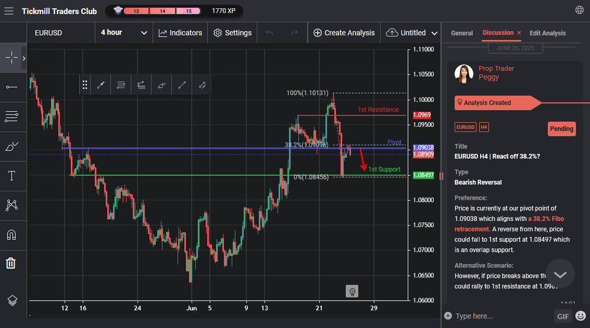Click the EURUSD symbol field
The image size is (590, 328).
tap(61, 33)
